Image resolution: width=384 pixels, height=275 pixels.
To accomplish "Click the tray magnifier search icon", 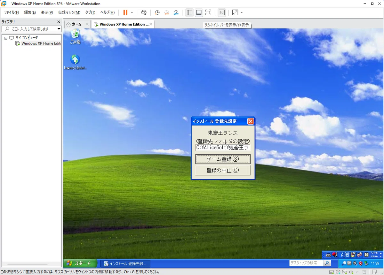I will 344,263.
